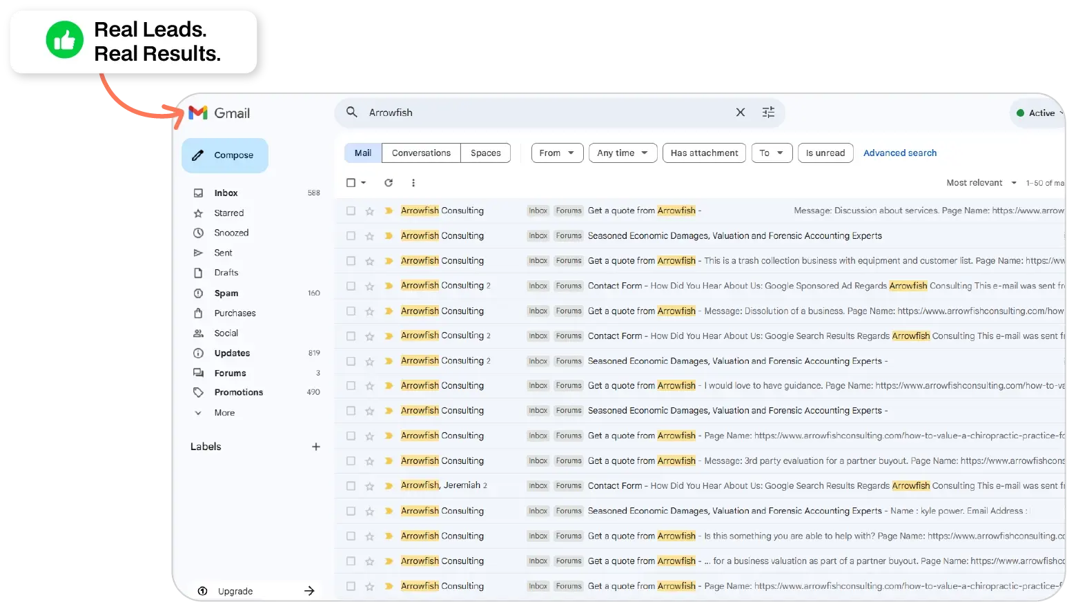The height and width of the screenshot is (602, 1067).
Task: Click the importance marker on the top email
Action: tap(387, 211)
